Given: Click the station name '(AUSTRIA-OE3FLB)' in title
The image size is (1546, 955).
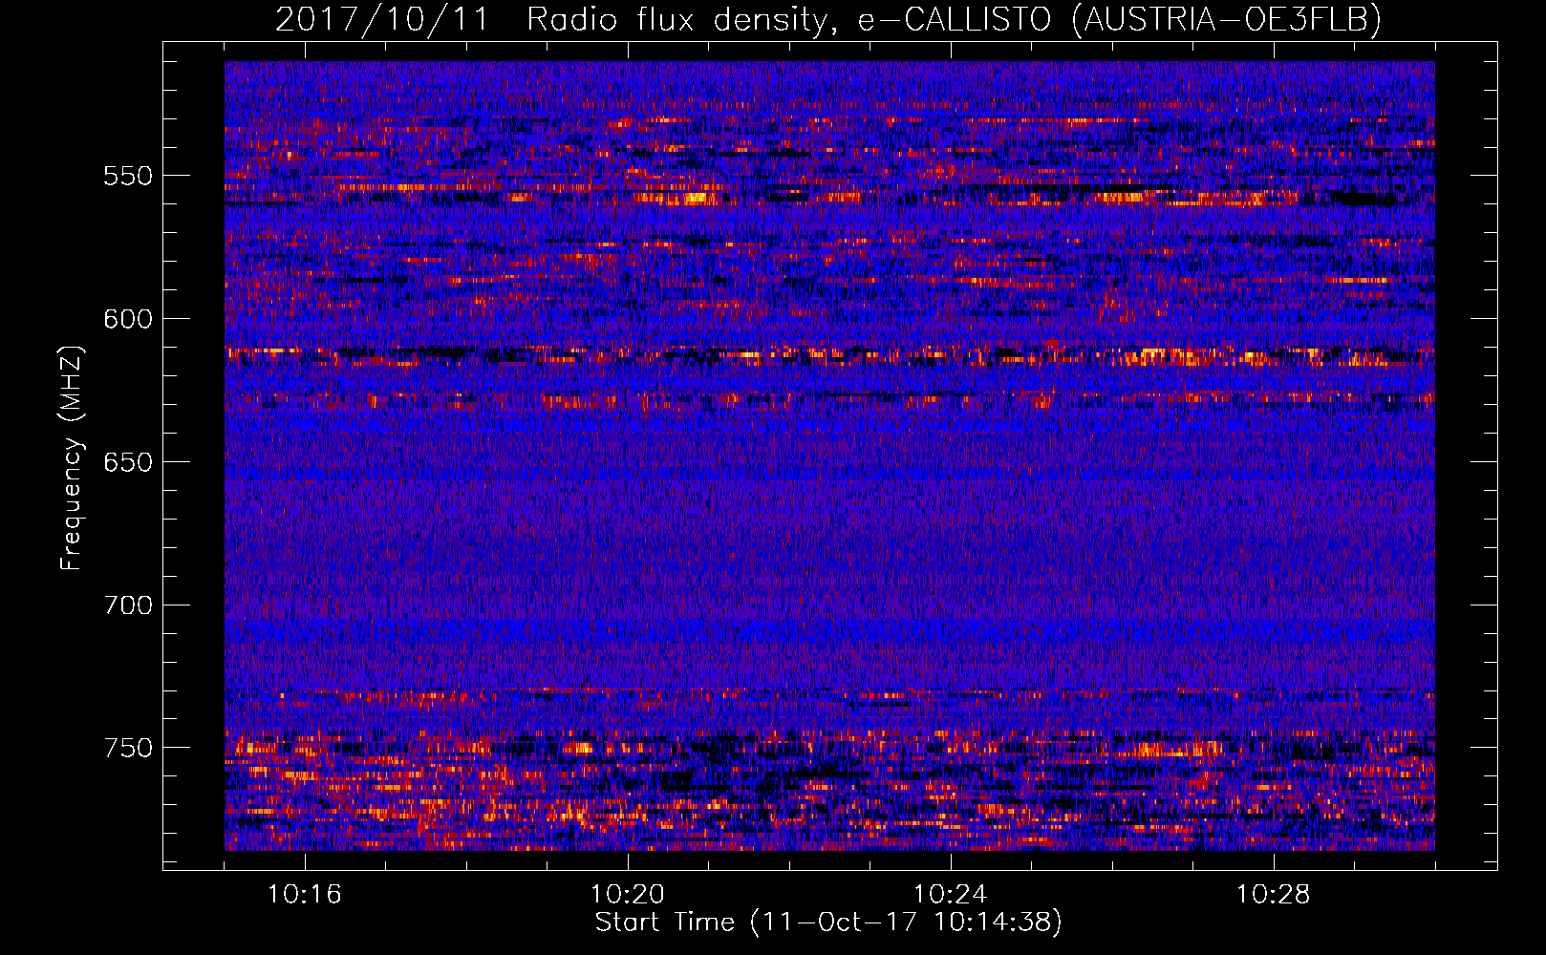Looking at the screenshot, I should (x=1227, y=19).
